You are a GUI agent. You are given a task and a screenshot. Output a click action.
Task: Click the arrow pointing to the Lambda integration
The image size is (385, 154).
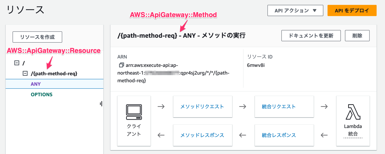click(324, 106)
